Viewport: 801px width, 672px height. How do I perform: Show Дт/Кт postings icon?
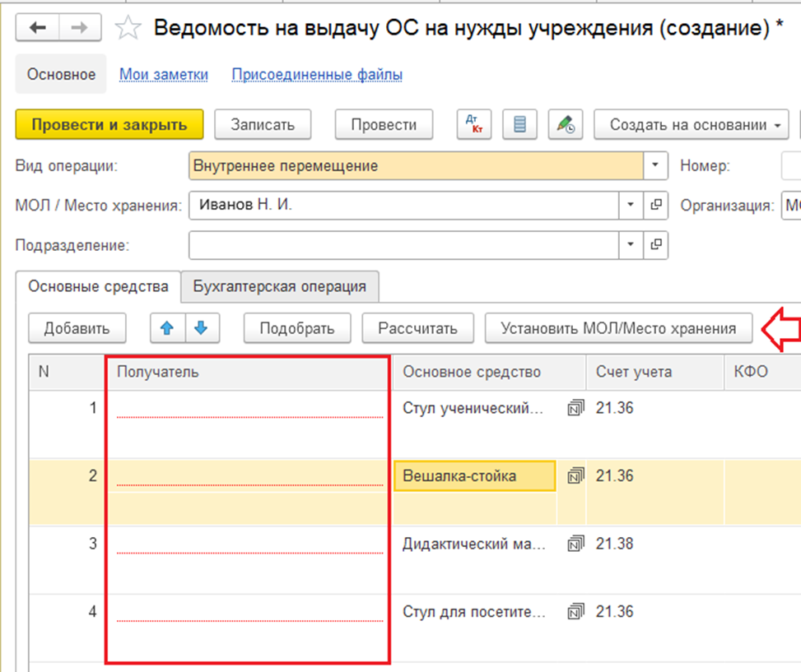point(474,124)
